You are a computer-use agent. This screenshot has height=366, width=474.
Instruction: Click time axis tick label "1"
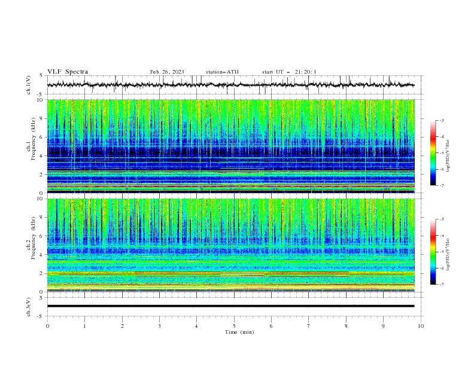pyautogui.click(x=85, y=326)
